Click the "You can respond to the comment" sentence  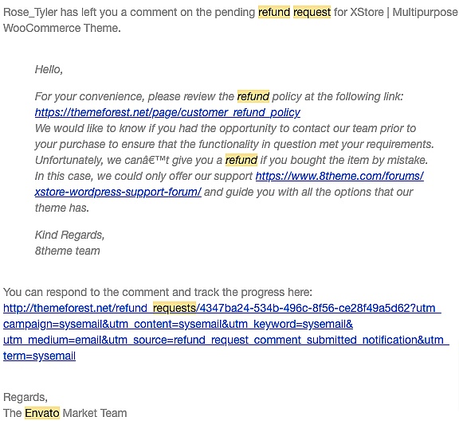point(158,292)
